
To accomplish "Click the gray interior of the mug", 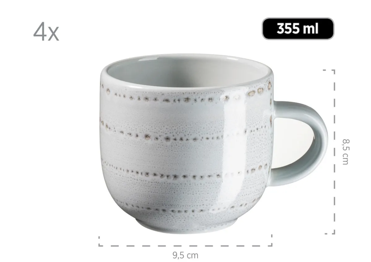I will pos(186,71).
